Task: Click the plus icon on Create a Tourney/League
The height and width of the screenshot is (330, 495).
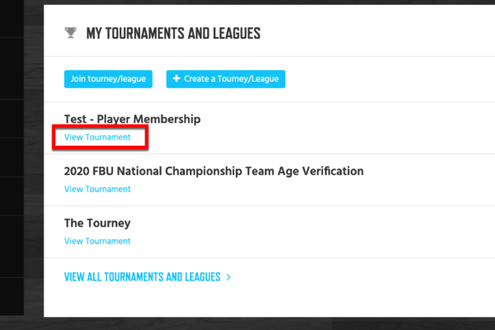Action: 177,78
